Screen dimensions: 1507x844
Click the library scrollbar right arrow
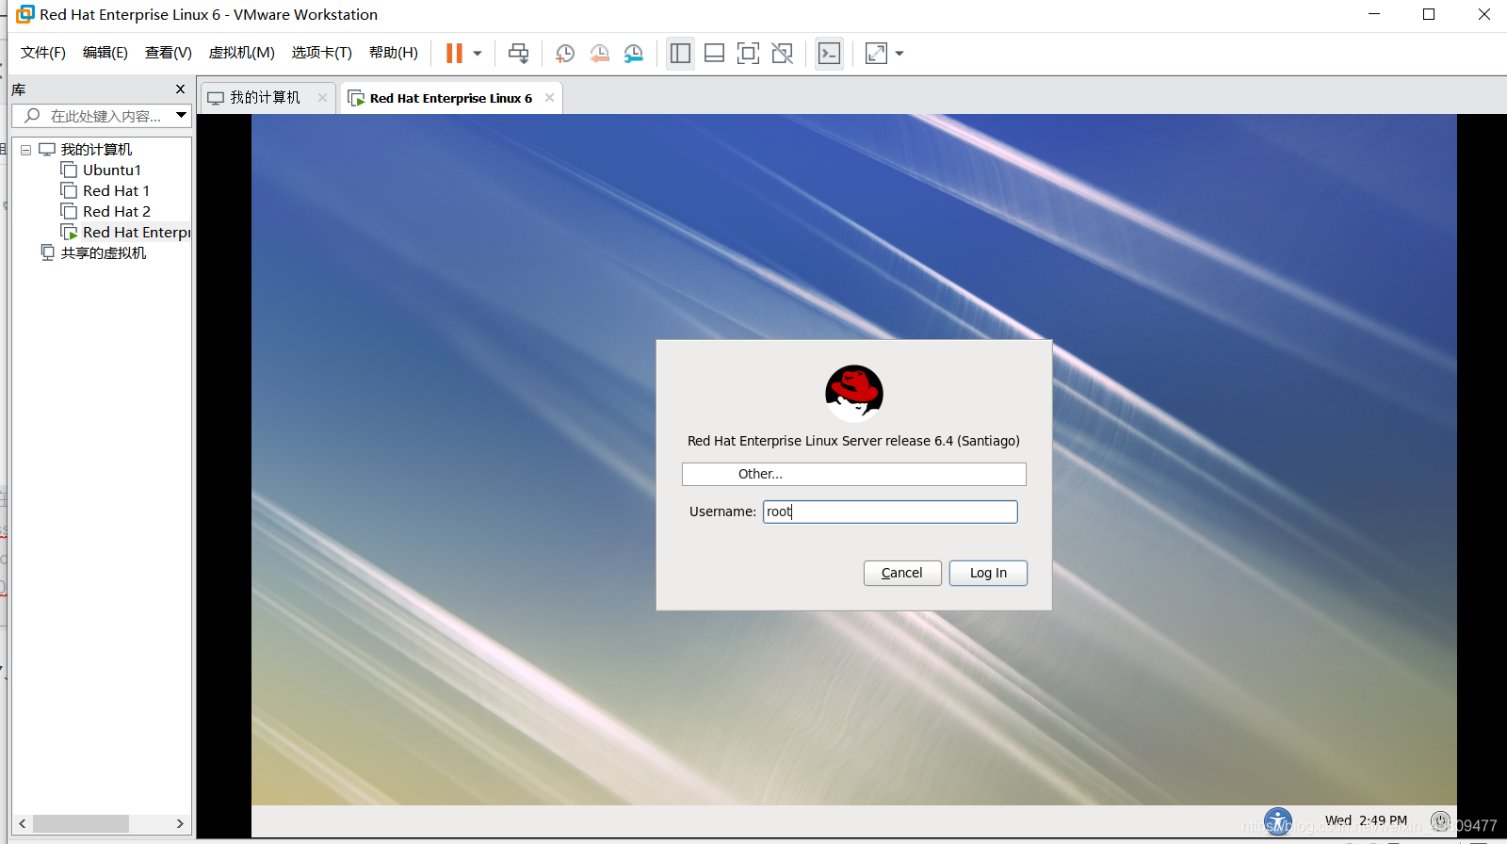point(180,823)
